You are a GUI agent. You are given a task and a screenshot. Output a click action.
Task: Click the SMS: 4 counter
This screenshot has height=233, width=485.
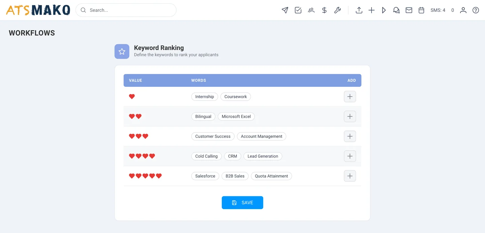pyautogui.click(x=438, y=10)
